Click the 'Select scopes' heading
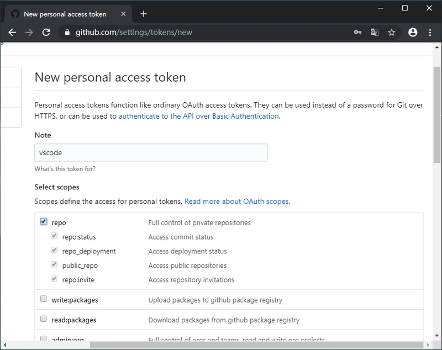 click(57, 187)
